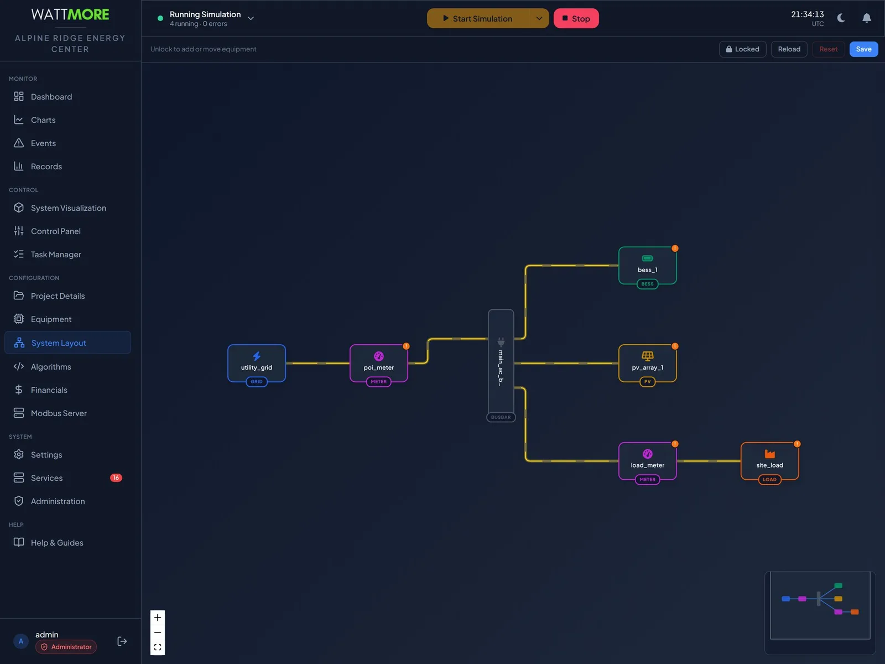Screen dimensions: 885x664
Task: Expand the Running Simulation status dropdown
Action: [251, 18]
